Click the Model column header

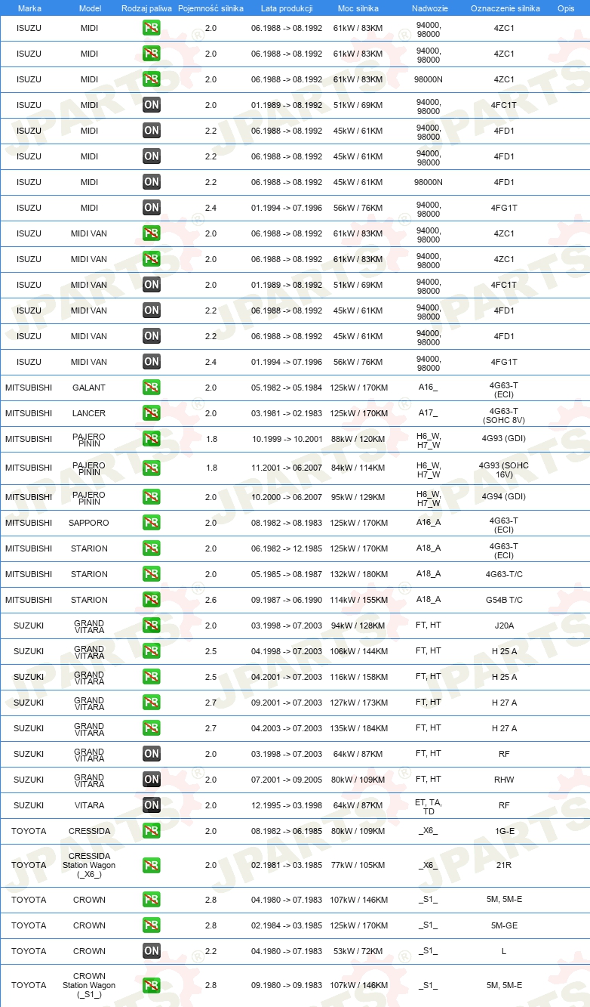[x=90, y=8]
